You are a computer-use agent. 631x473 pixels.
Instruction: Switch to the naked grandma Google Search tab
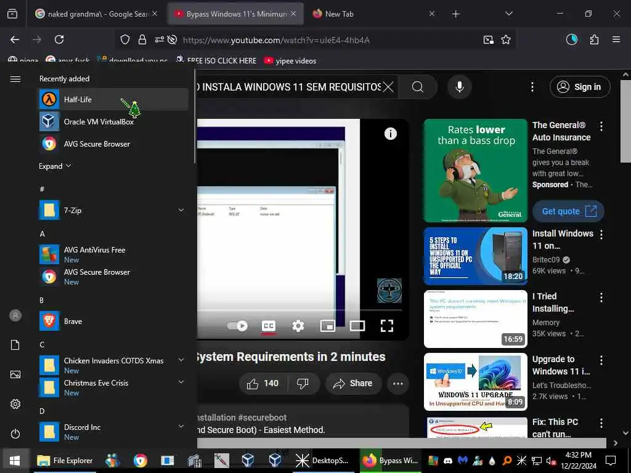tap(96, 14)
